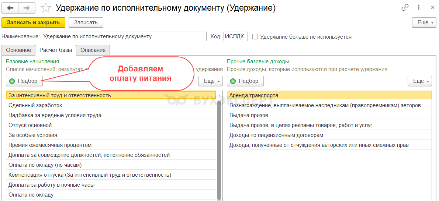Edit the Наименование input field
439x201 pixels.
click(124, 36)
